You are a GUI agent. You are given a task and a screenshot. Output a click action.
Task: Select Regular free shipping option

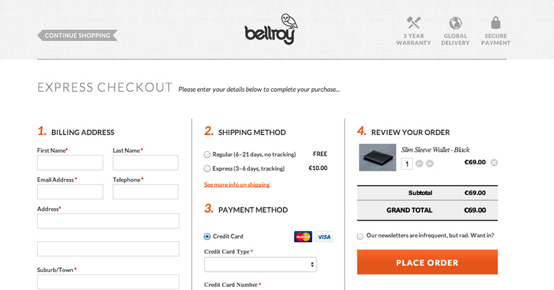(x=207, y=154)
